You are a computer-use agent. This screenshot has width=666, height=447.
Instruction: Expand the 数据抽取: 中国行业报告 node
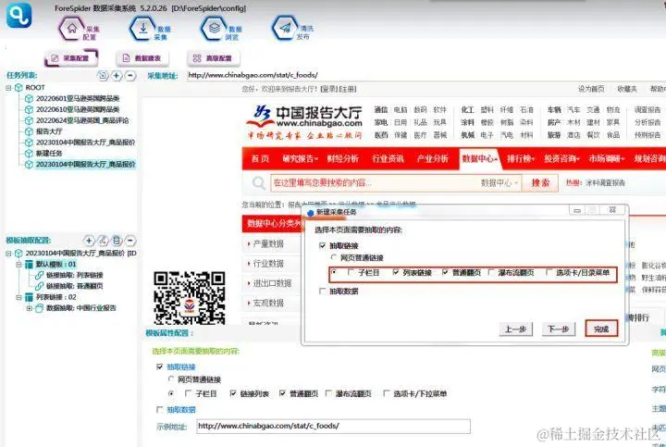tap(29, 308)
